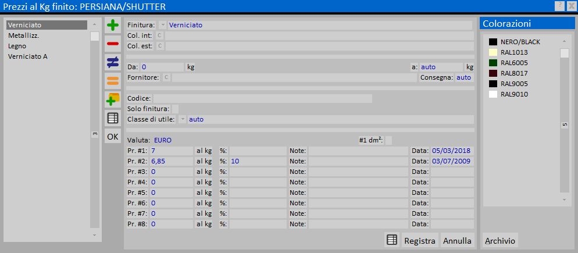The height and width of the screenshot is (253, 578).
Task: Open the Finitura dropdown arrow
Action: click(163, 25)
